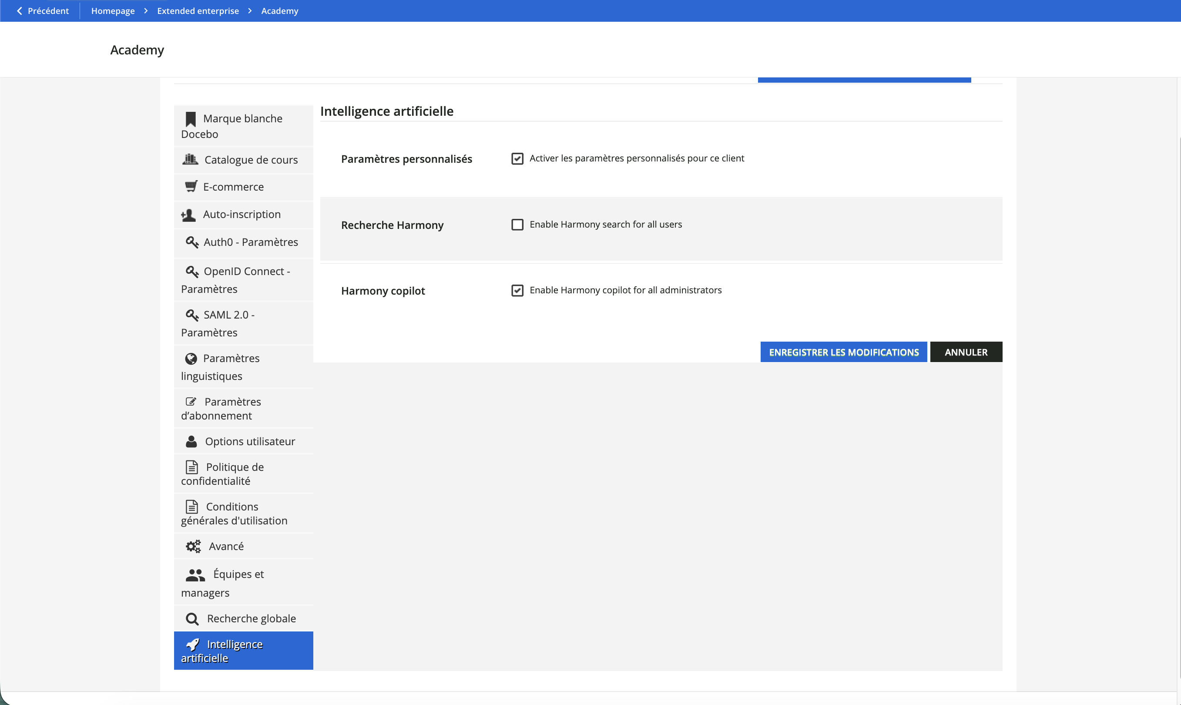Click the globe icon for Paramètres linguistiques

coord(191,359)
